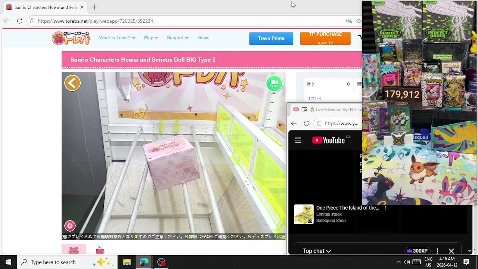Open the Top chat dropdown

pyautogui.click(x=317, y=251)
